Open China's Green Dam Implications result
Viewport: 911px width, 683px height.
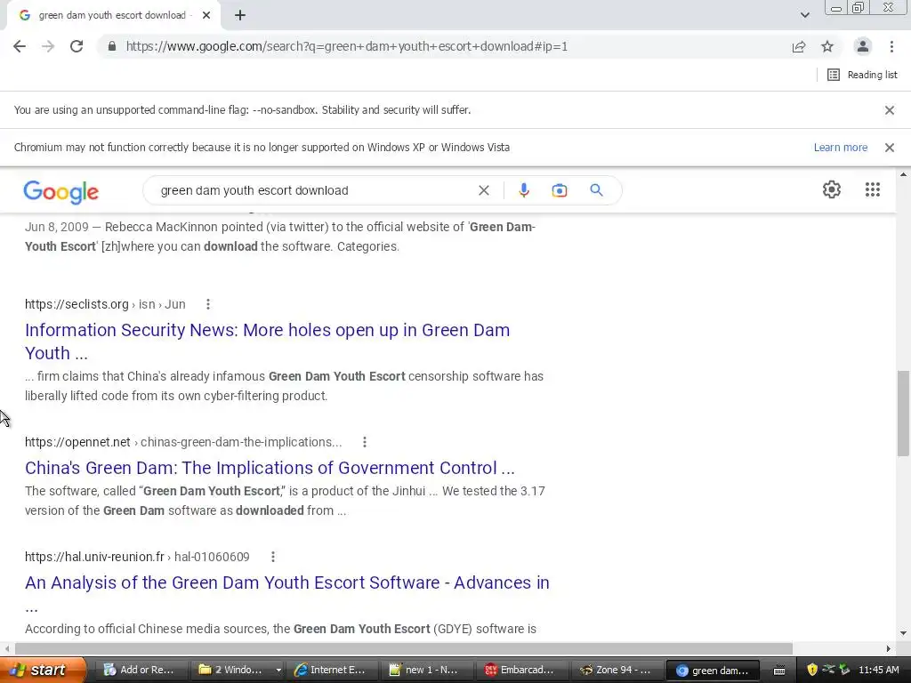(x=270, y=468)
